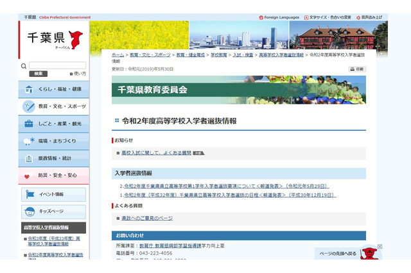Click the sidebar 高等学校入学者選抜情報 heading link

click(x=46, y=227)
